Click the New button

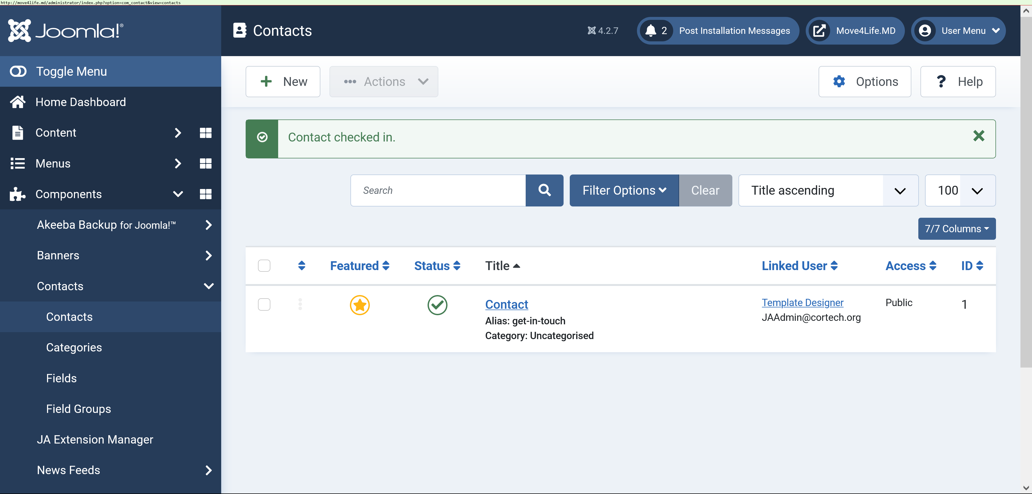(x=283, y=82)
